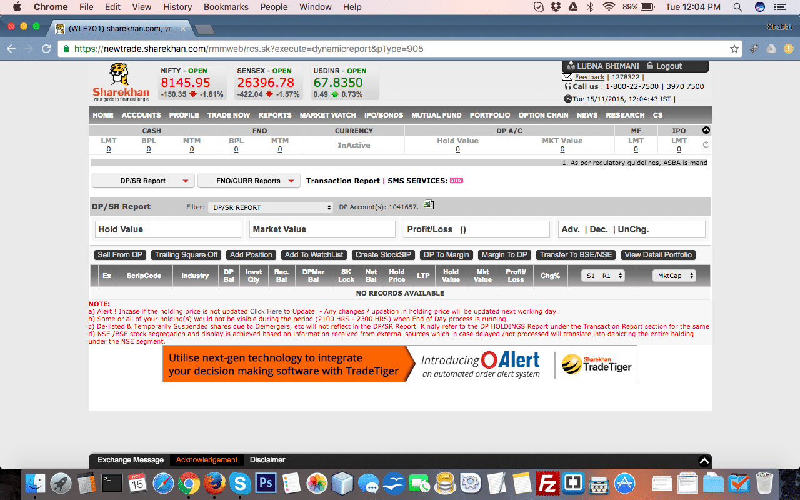Bookmark this page with the star icon
Viewport: 800px width, 500px height.
[x=734, y=49]
